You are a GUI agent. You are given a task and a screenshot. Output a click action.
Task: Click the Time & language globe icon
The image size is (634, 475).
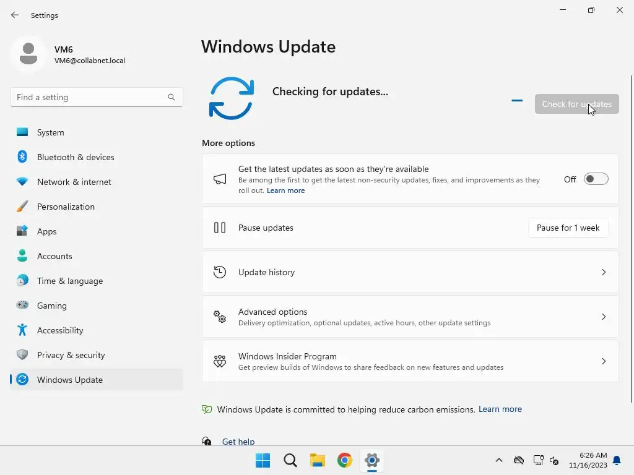tap(22, 280)
